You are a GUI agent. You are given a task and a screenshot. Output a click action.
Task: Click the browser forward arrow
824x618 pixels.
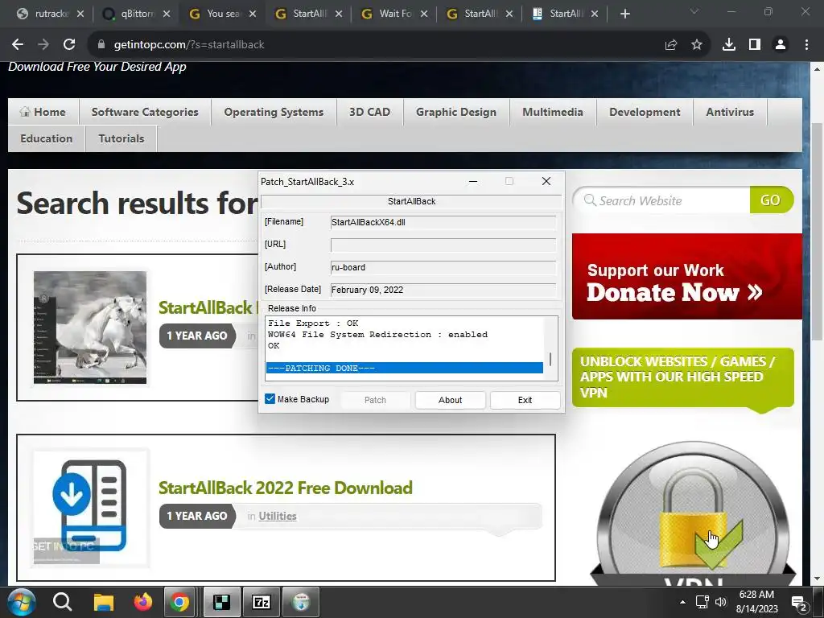click(43, 45)
